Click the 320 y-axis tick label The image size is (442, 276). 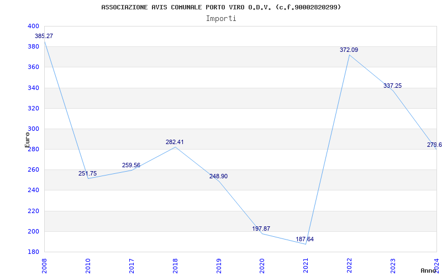tap(33, 108)
